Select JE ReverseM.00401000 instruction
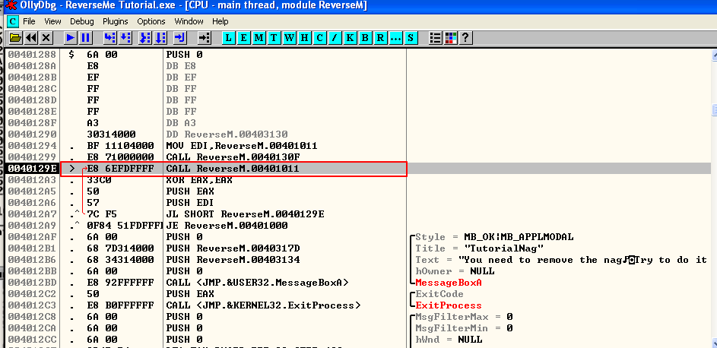717x348 pixels. (227, 226)
